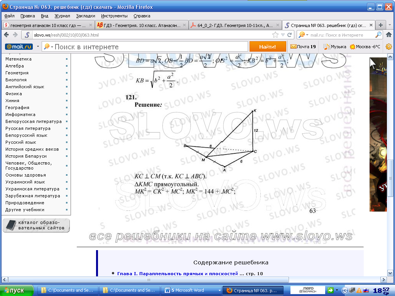Open the Другие учебники sidebar link
Image resolution: width=395 pixels, height=296 pixels.
tap(25, 210)
